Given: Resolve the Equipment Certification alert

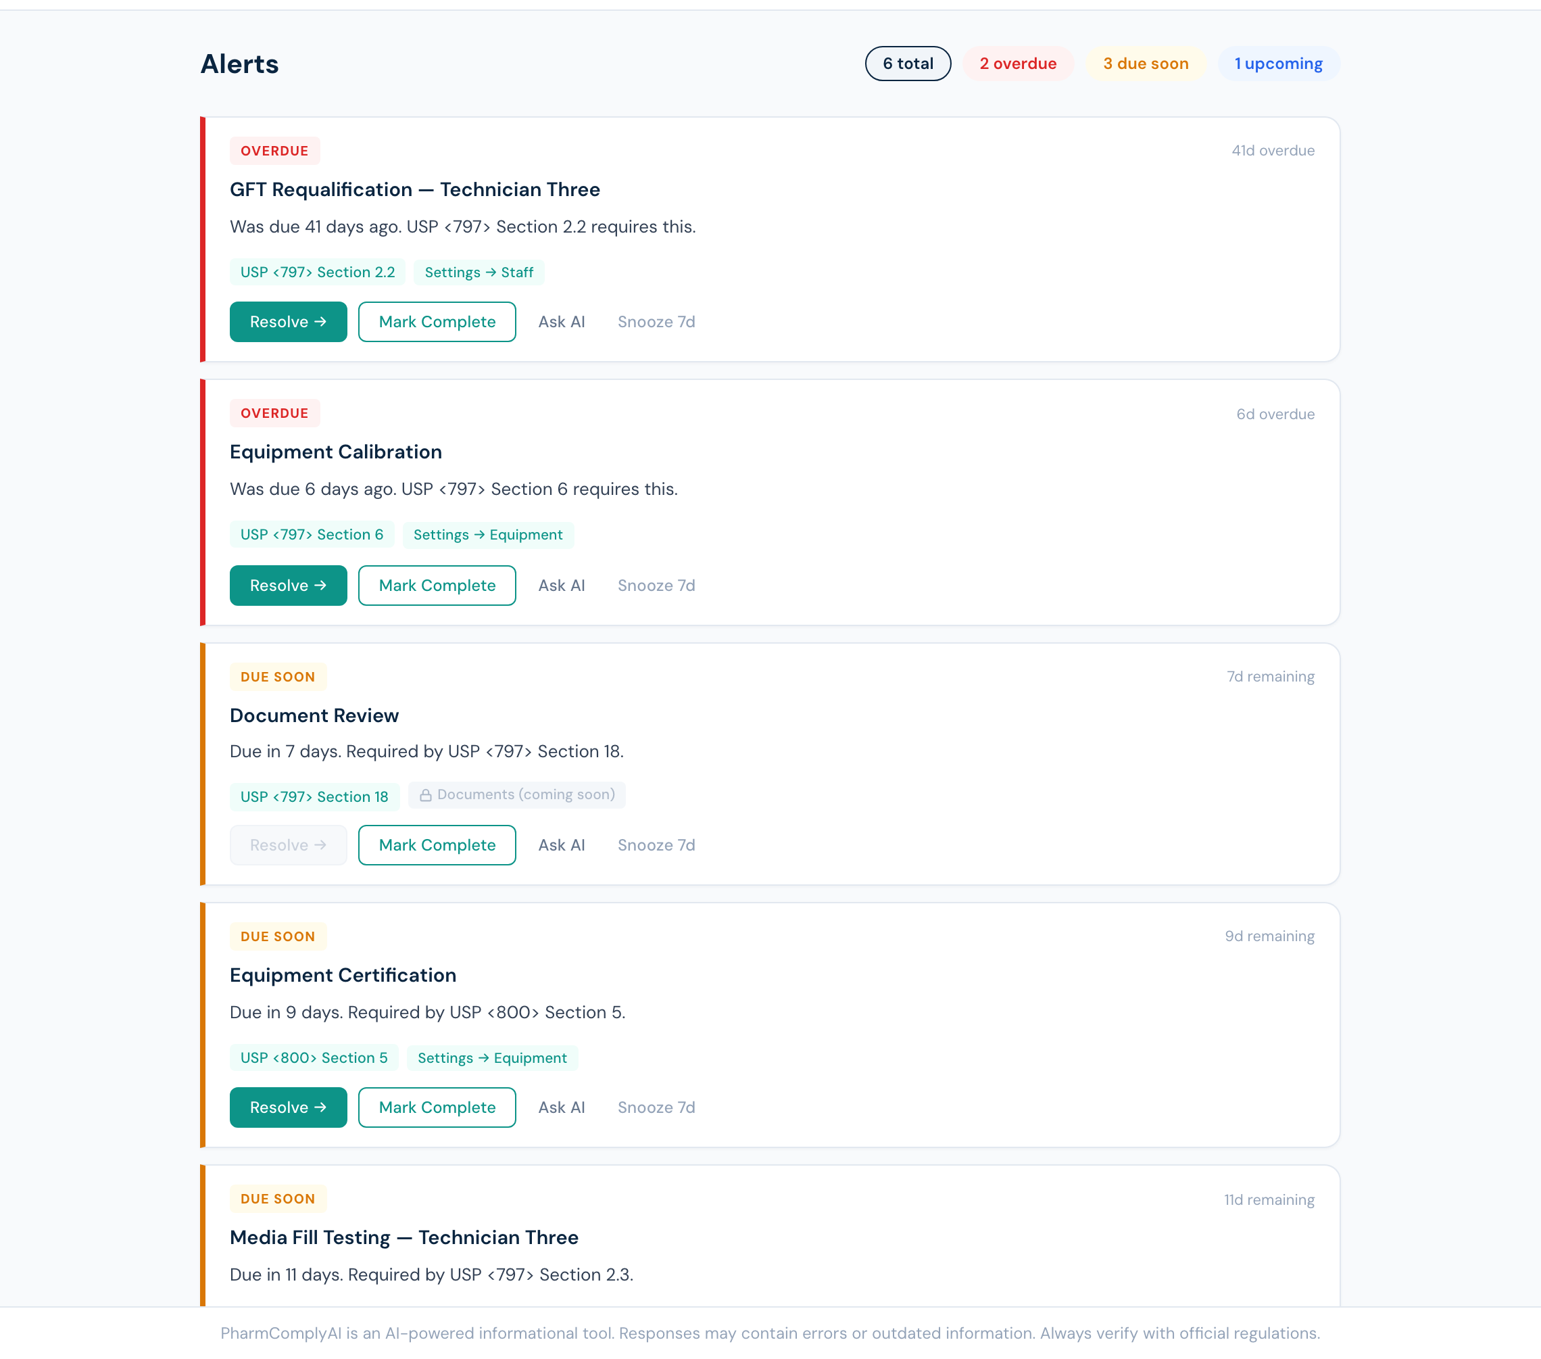Looking at the screenshot, I should [x=288, y=1107].
